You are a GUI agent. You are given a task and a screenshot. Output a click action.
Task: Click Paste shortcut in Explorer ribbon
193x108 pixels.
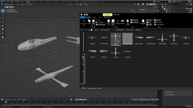[100, 25]
